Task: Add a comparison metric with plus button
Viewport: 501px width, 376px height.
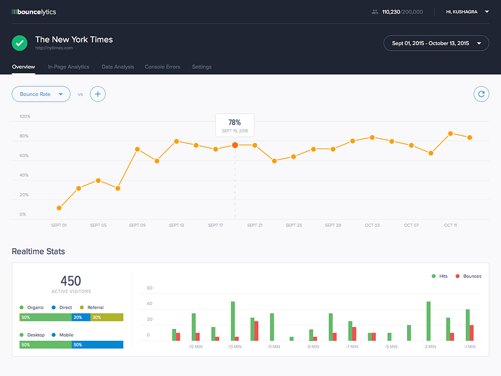Action: (98, 94)
